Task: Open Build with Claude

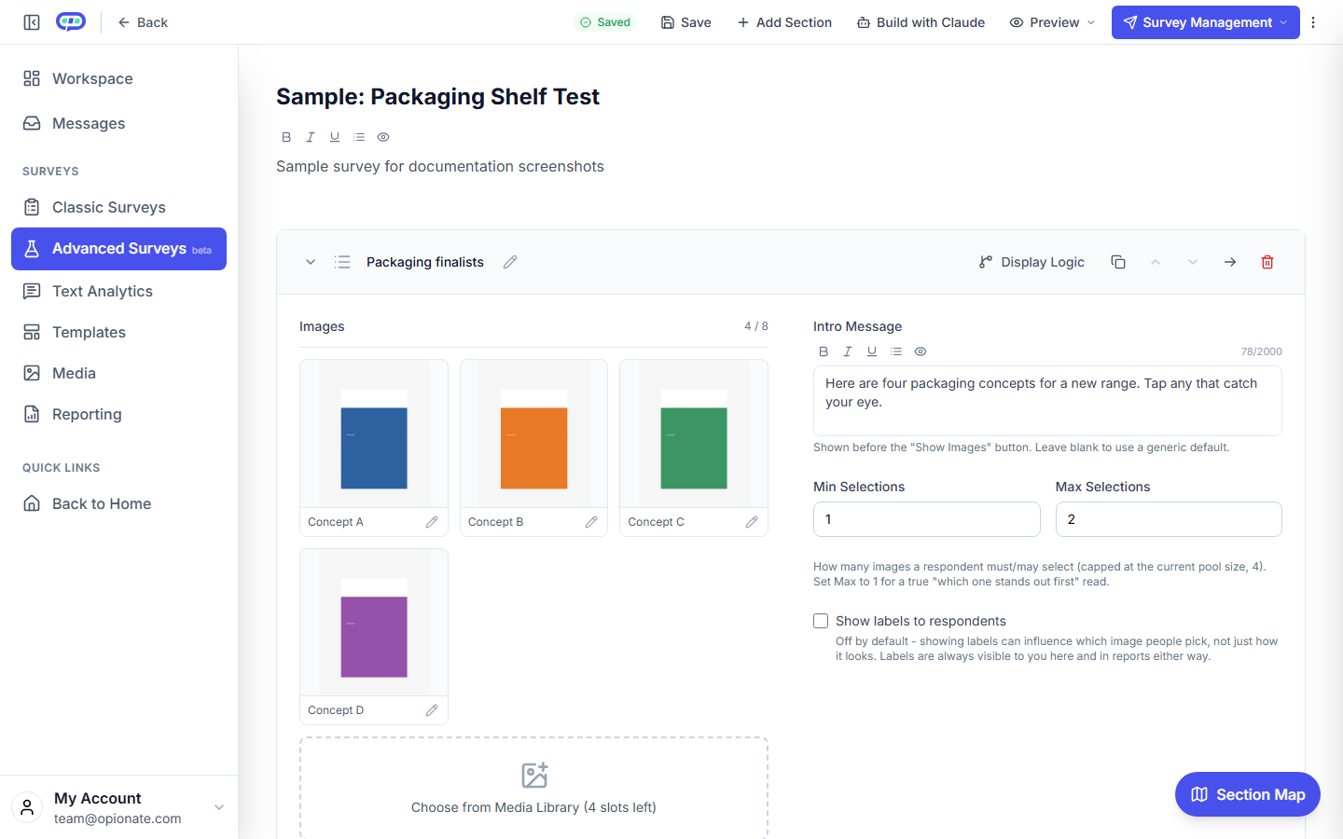Action: (x=921, y=22)
